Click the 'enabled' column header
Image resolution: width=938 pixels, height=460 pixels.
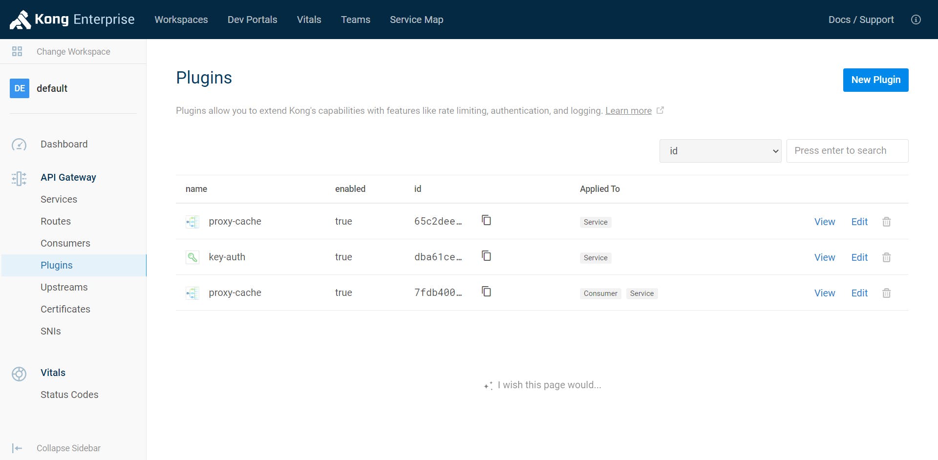click(x=350, y=189)
